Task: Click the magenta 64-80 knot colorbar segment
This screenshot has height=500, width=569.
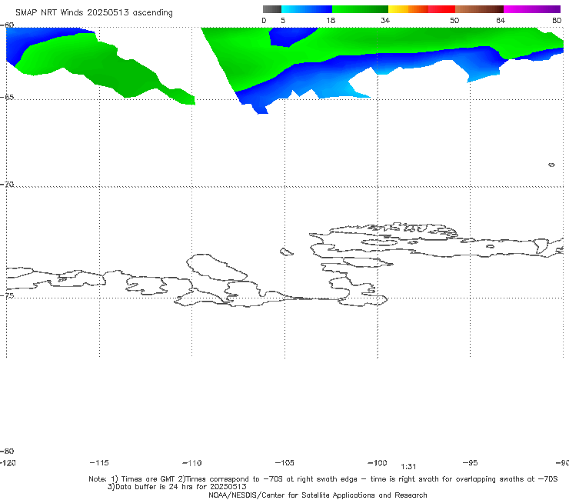Action: tap(532, 9)
